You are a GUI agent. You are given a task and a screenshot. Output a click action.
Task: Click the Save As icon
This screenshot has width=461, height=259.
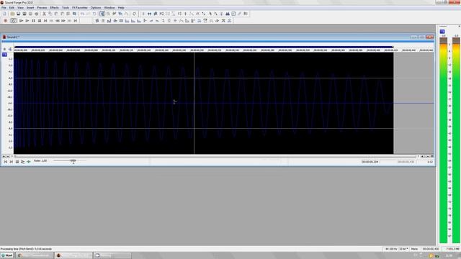coord(24,14)
